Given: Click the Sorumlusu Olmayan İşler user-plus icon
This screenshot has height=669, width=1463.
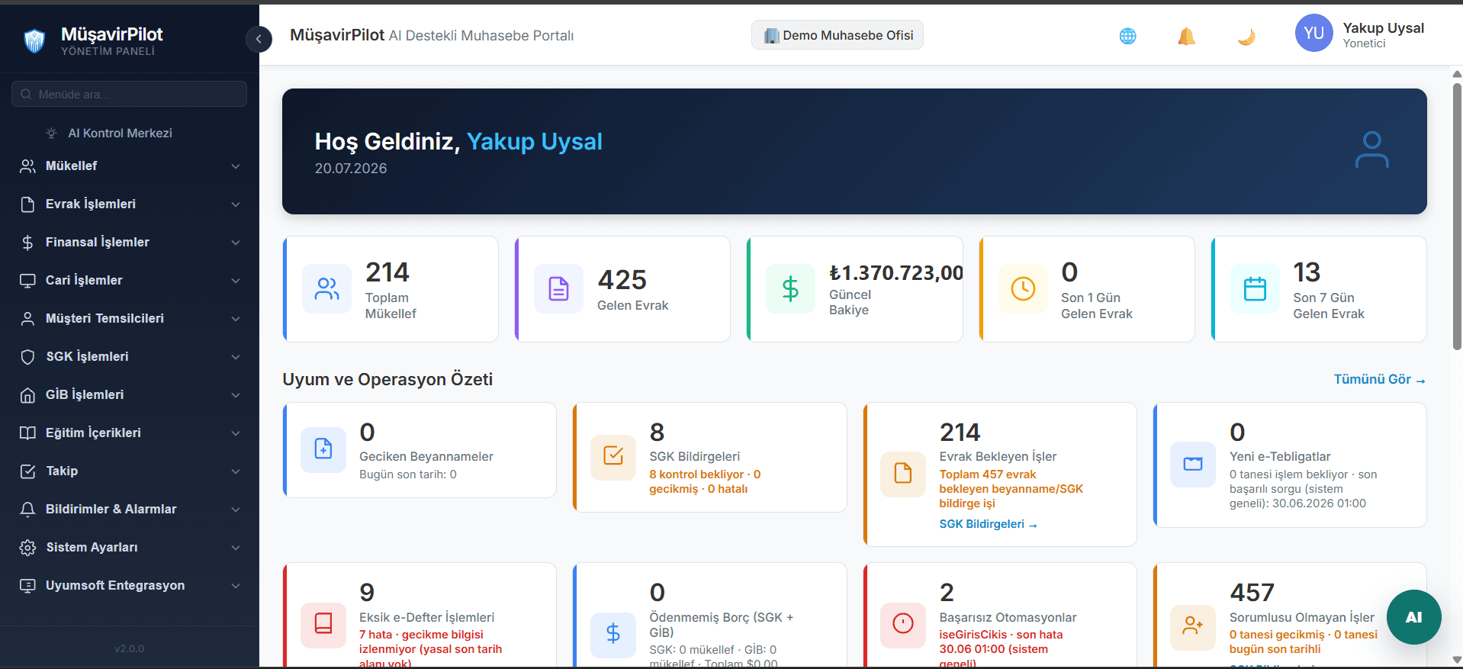Looking at the screenshot, I should coord(1193,627).
